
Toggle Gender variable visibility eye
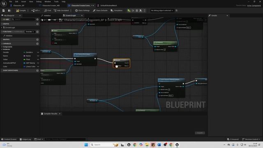(x=38, y=52)
